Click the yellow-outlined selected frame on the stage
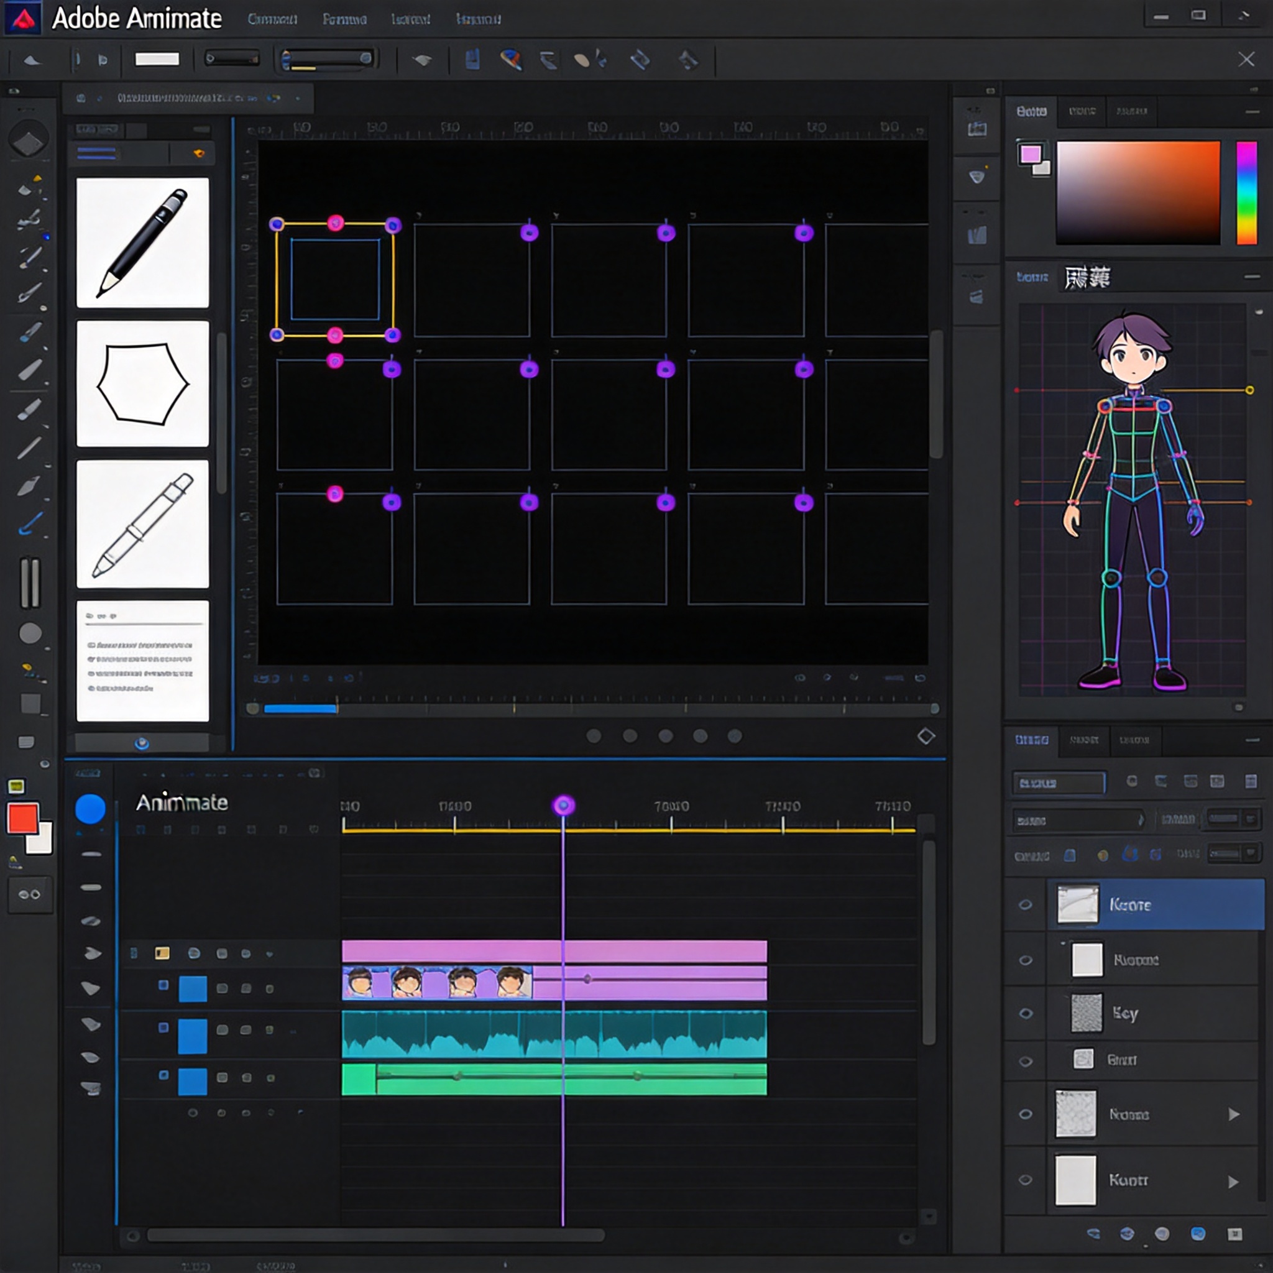1273x1273 pixels. (335, 279)
